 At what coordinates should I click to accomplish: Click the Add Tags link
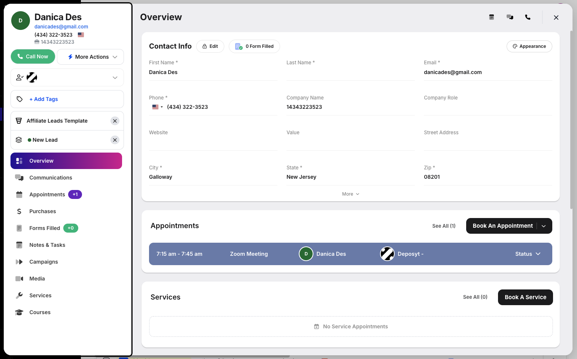[44, 99]
